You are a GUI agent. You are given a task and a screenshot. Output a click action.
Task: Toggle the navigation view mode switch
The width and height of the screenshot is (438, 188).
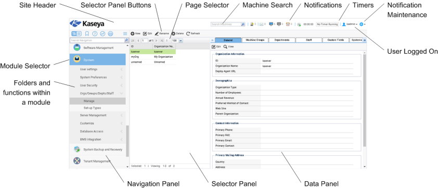pos(76,33)
